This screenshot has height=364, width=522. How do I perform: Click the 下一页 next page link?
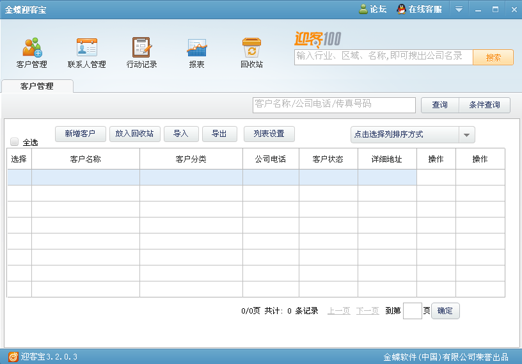pos(368,311)
